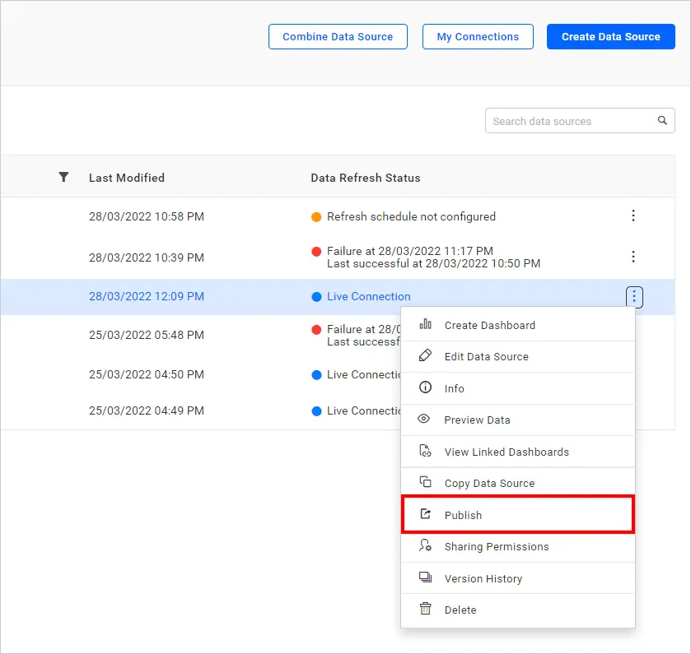Click the Sharing Permissions user icon
691x654 pixels.
point(425,545)
